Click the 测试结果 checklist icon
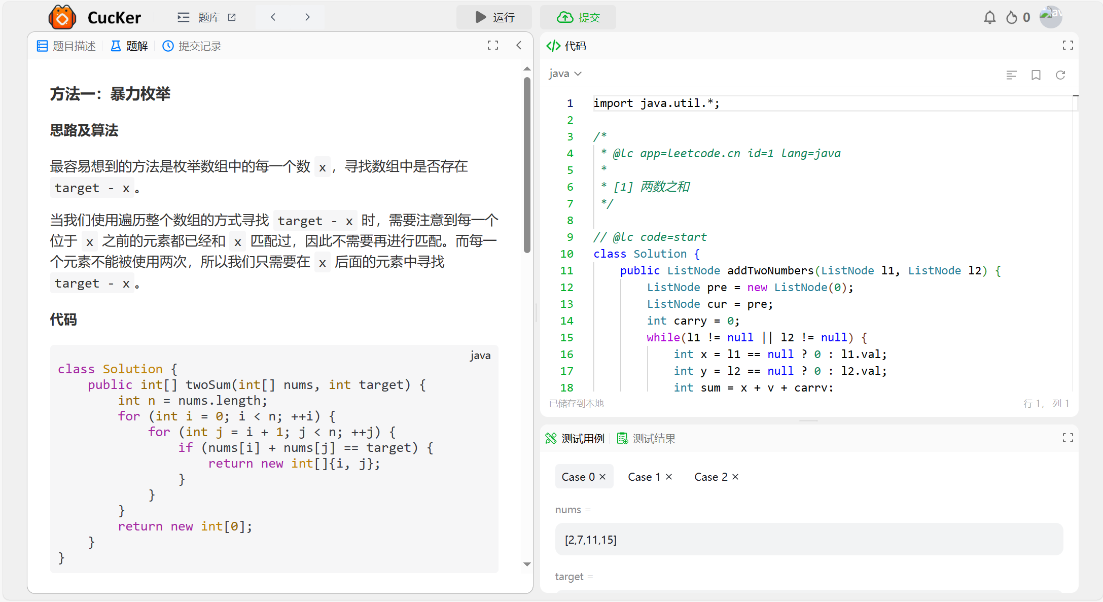The image size is (1103, 602). (622, 439)
